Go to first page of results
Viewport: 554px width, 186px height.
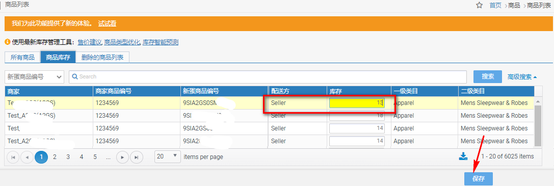point(13,157)
